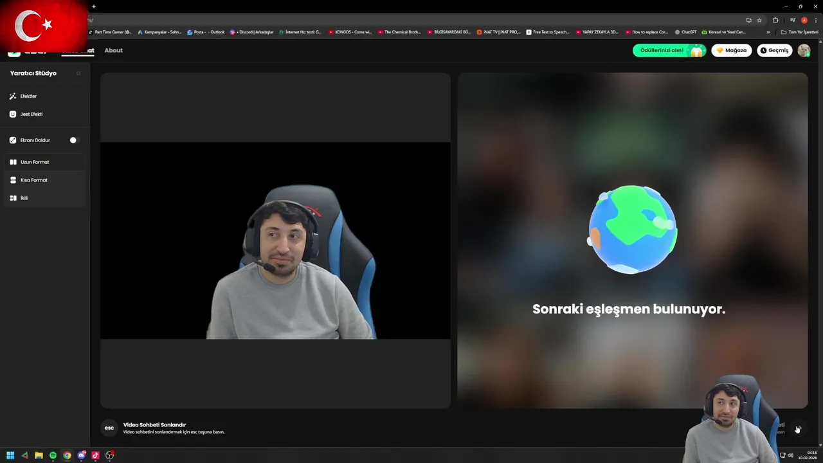Open OBS Studio from the taskbar

[110, 455]
